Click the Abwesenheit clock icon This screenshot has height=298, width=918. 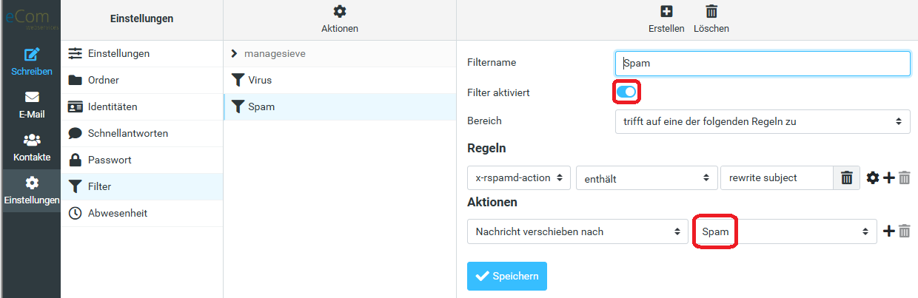click(x=76, y=213)
